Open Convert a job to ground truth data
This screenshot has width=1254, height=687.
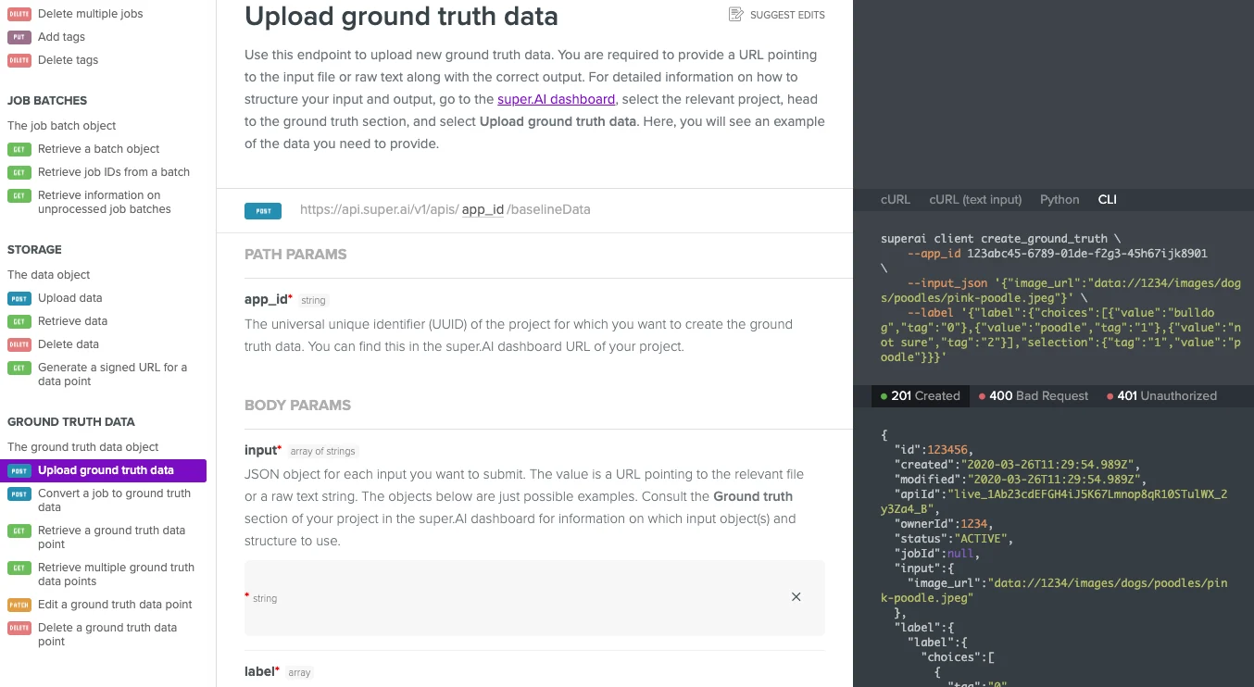[114, 500]
